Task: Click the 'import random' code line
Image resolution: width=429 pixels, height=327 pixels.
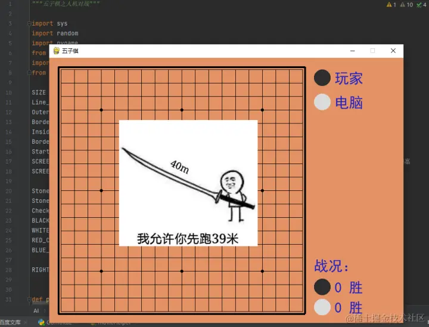Action: coord(55,33)
